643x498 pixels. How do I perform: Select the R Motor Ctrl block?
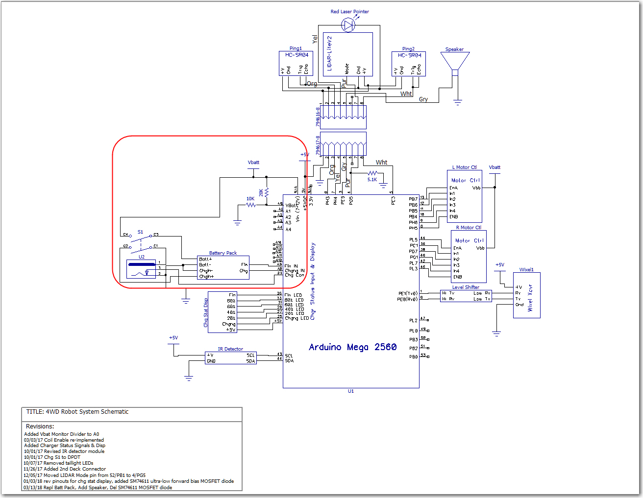point(469,257)
